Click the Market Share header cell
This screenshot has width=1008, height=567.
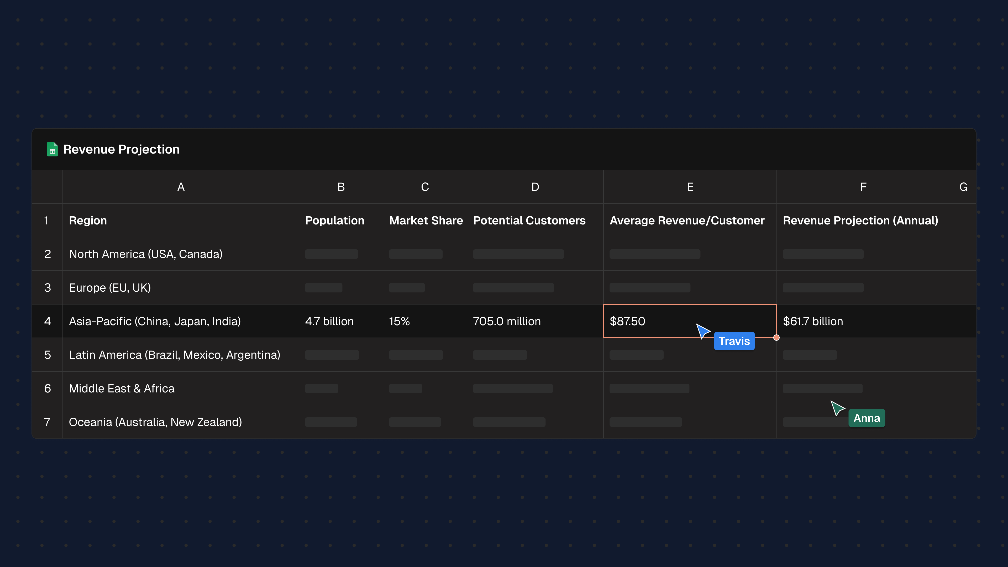425,220
